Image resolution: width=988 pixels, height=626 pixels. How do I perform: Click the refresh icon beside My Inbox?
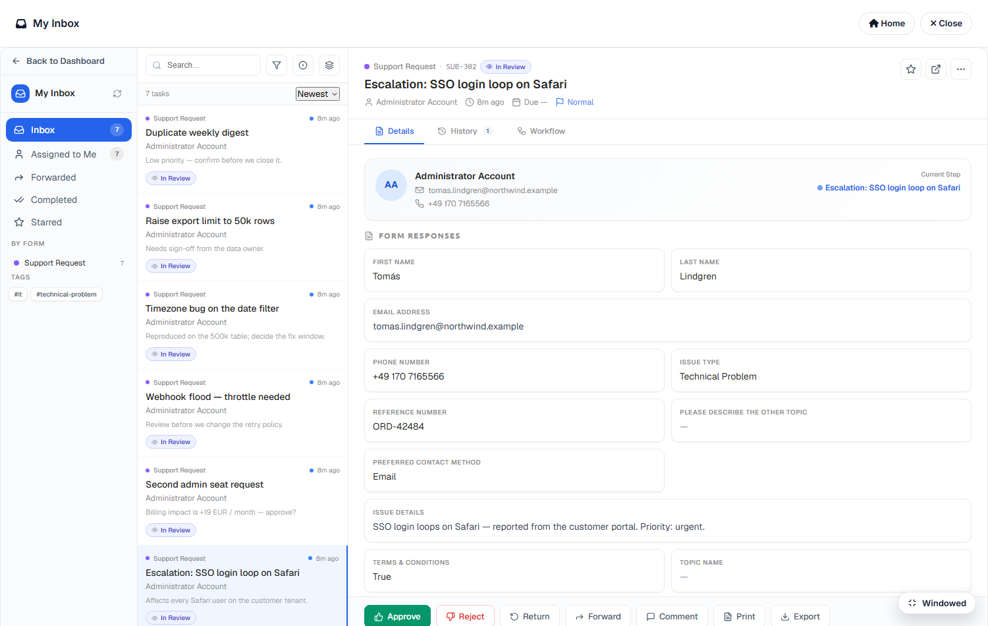(x=117, y=94)
